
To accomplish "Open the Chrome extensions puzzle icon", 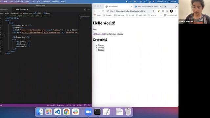I will tap(167, 11).
